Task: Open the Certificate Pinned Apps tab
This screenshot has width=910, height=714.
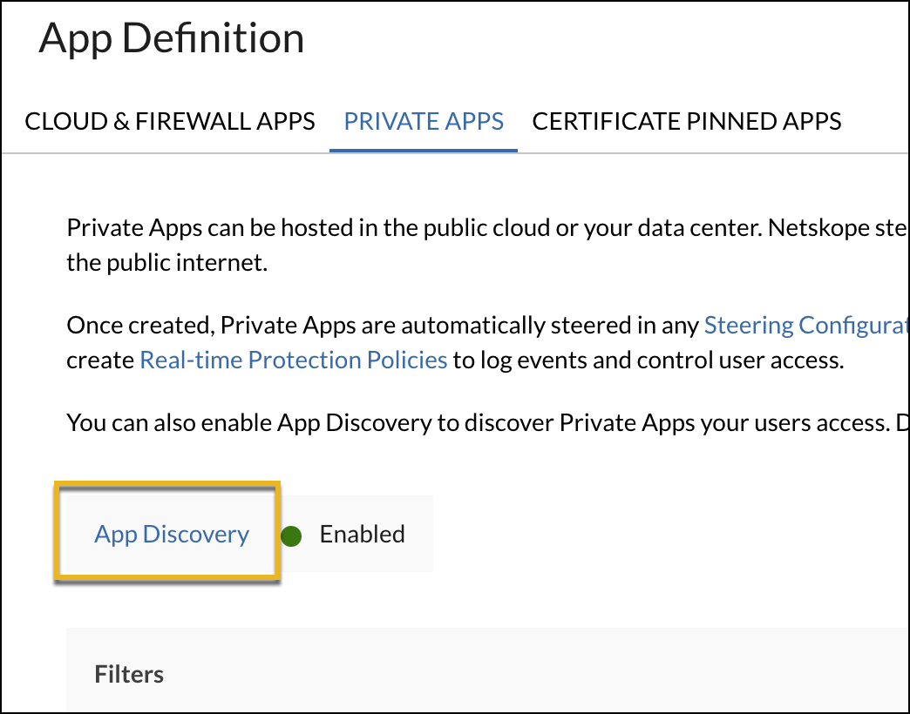Action: pos(687,122)
